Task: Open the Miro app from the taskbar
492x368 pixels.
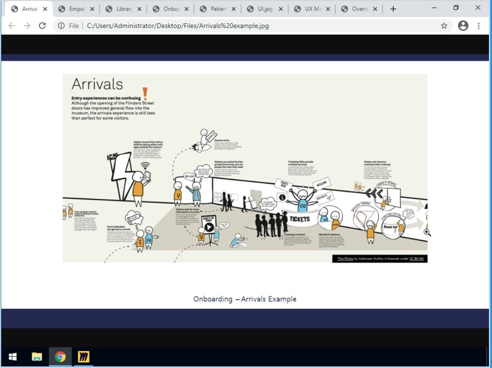Action: tap(83, 357)
